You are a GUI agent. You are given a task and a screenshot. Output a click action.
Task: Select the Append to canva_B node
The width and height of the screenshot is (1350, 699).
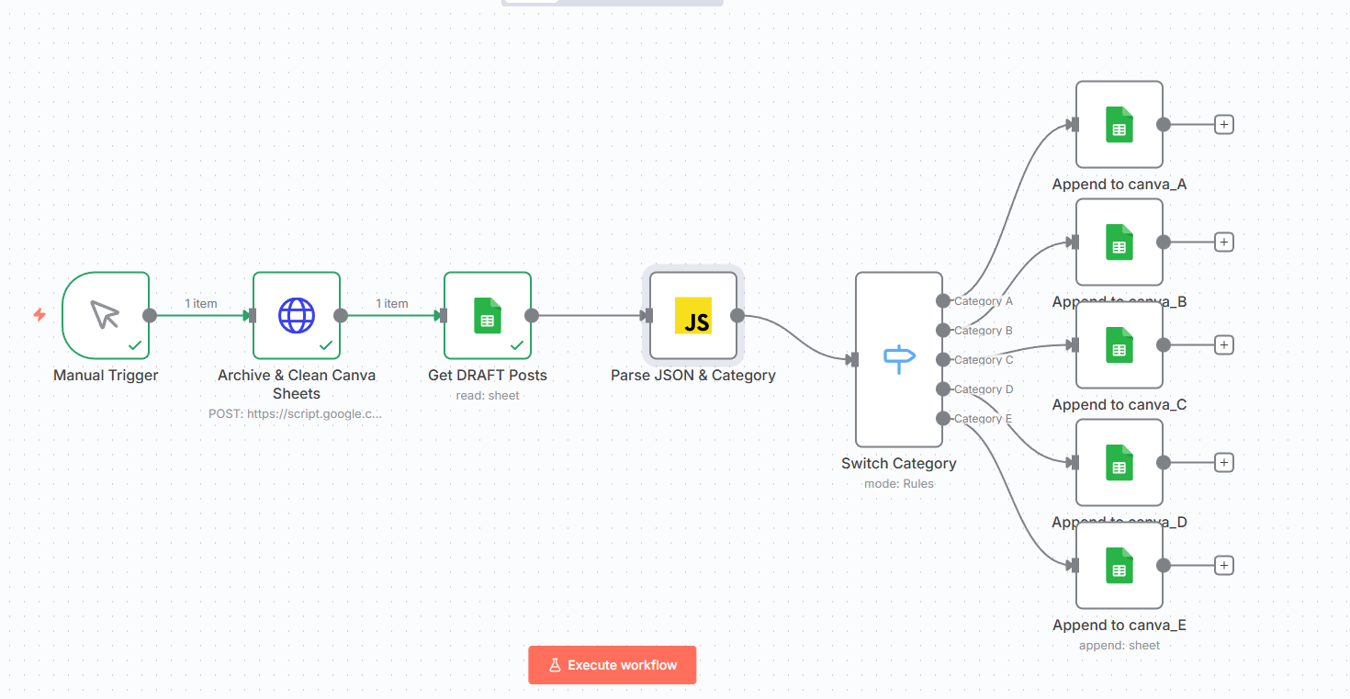pos(1119,242)
